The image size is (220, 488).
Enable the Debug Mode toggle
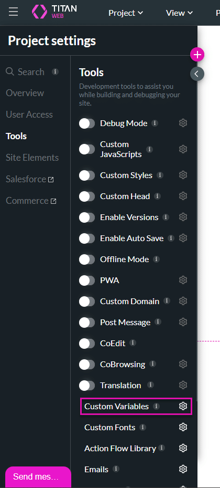[87, 123]
